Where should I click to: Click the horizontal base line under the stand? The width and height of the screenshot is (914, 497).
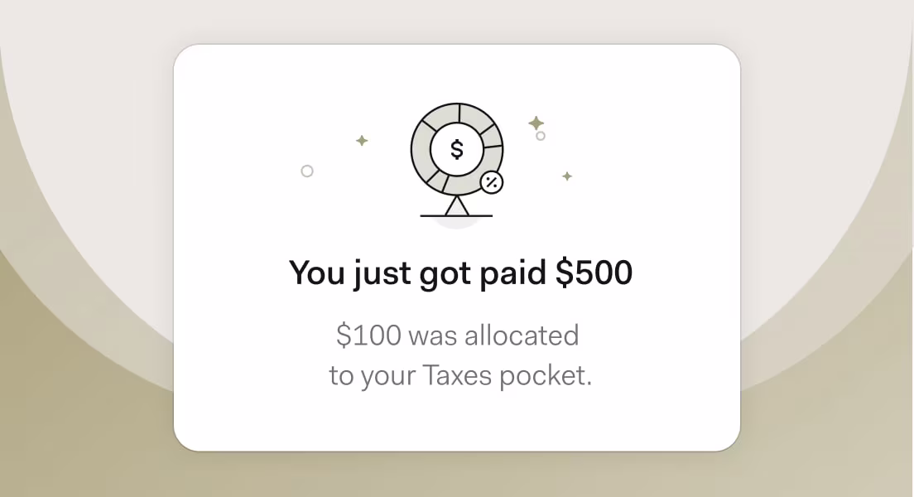click(456, 216)
